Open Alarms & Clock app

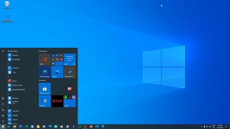[x=22, y=85]
